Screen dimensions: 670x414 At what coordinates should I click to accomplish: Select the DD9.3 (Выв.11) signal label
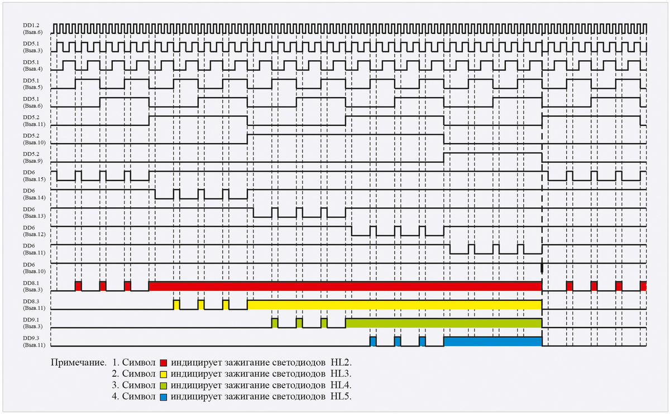click(x=33, y=341)
